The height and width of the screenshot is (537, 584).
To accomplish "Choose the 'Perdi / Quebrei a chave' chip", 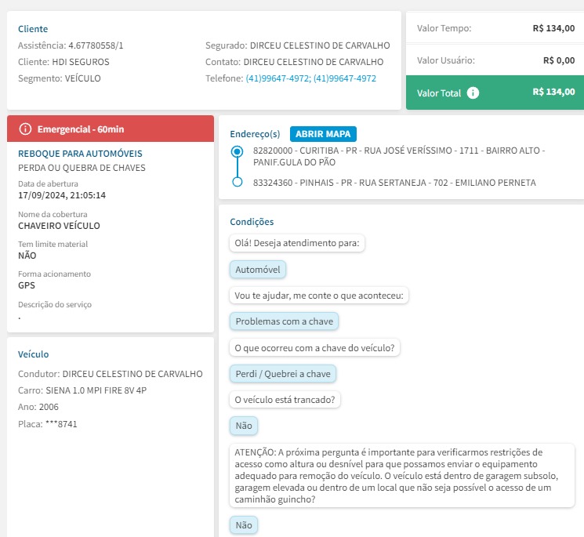I will tap(283, 374).
